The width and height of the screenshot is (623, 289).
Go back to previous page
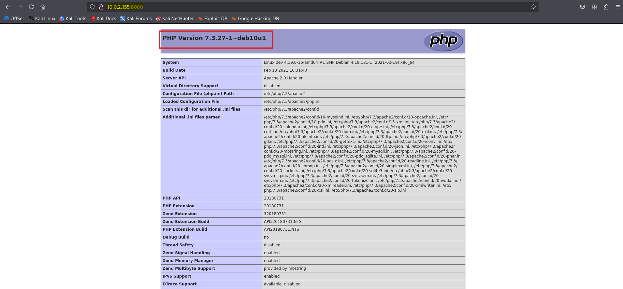(x=8, y=7)
